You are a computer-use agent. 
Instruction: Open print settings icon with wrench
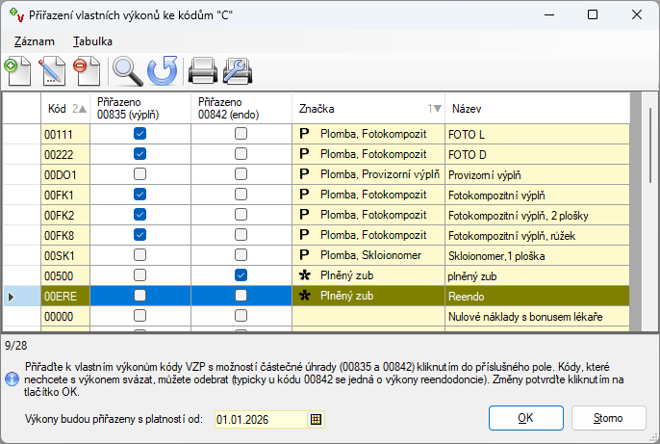tap(237, 70)
